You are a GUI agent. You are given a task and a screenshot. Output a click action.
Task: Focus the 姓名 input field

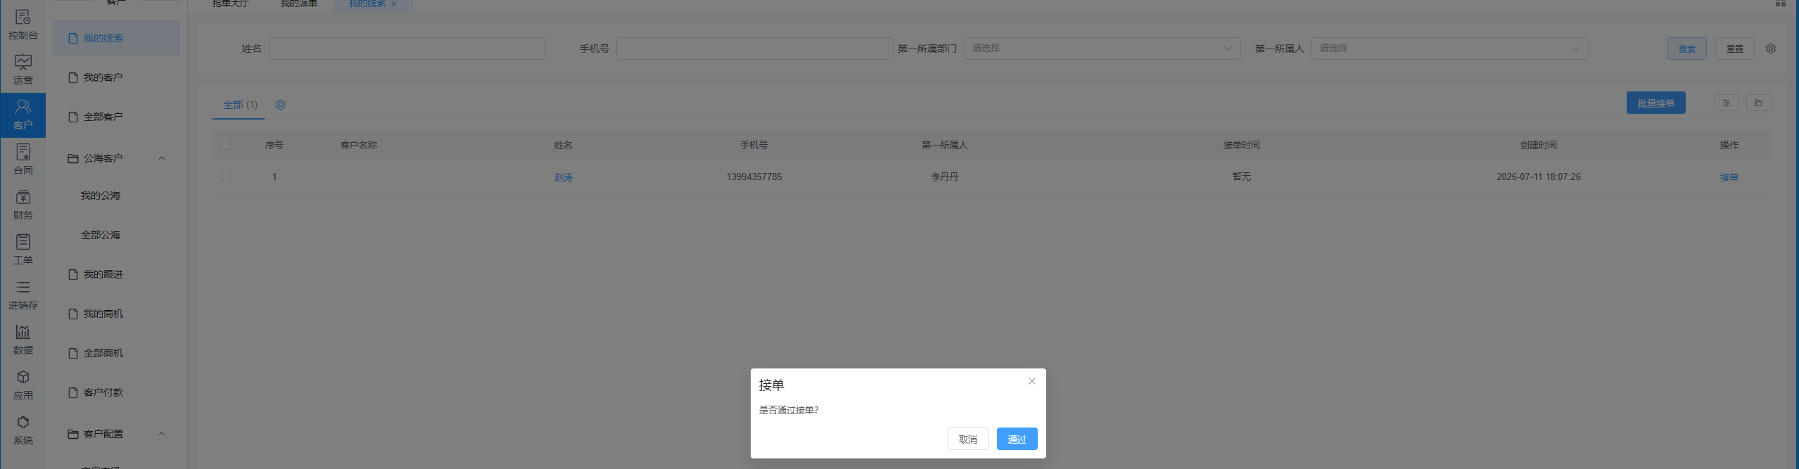point(407,49)
